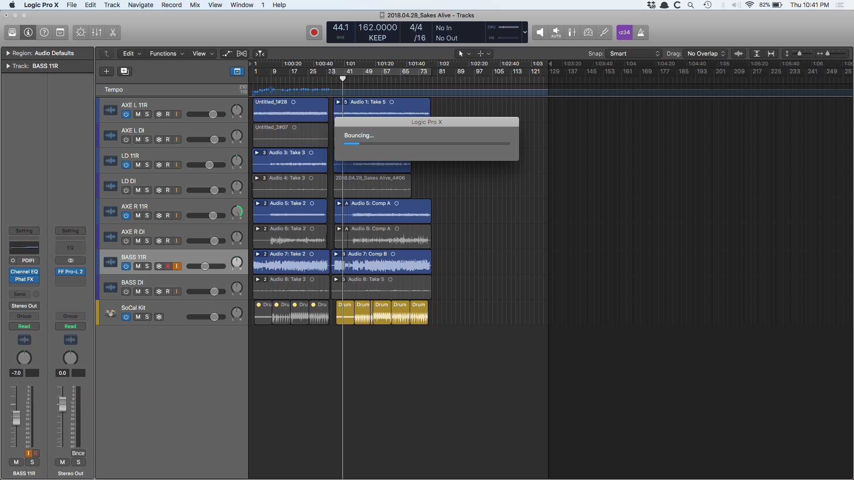Mute the SoCal Kit track
The height and width of the screenshot is (480, 854).
pos(138,317)
